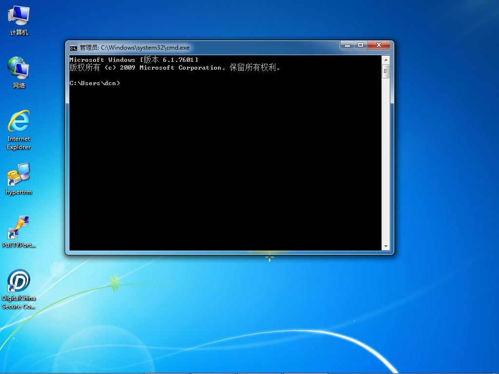Click the cmd vertical scrollbar thumb
499x374 pixels.
pyautogui.click(x=386, y=71)
